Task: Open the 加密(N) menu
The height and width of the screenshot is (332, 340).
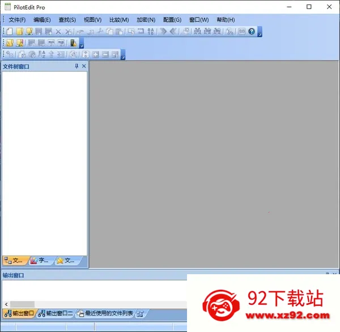Action: point(146,20)
